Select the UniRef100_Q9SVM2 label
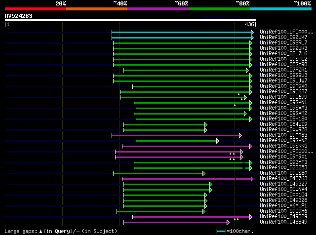 (283, 114)
